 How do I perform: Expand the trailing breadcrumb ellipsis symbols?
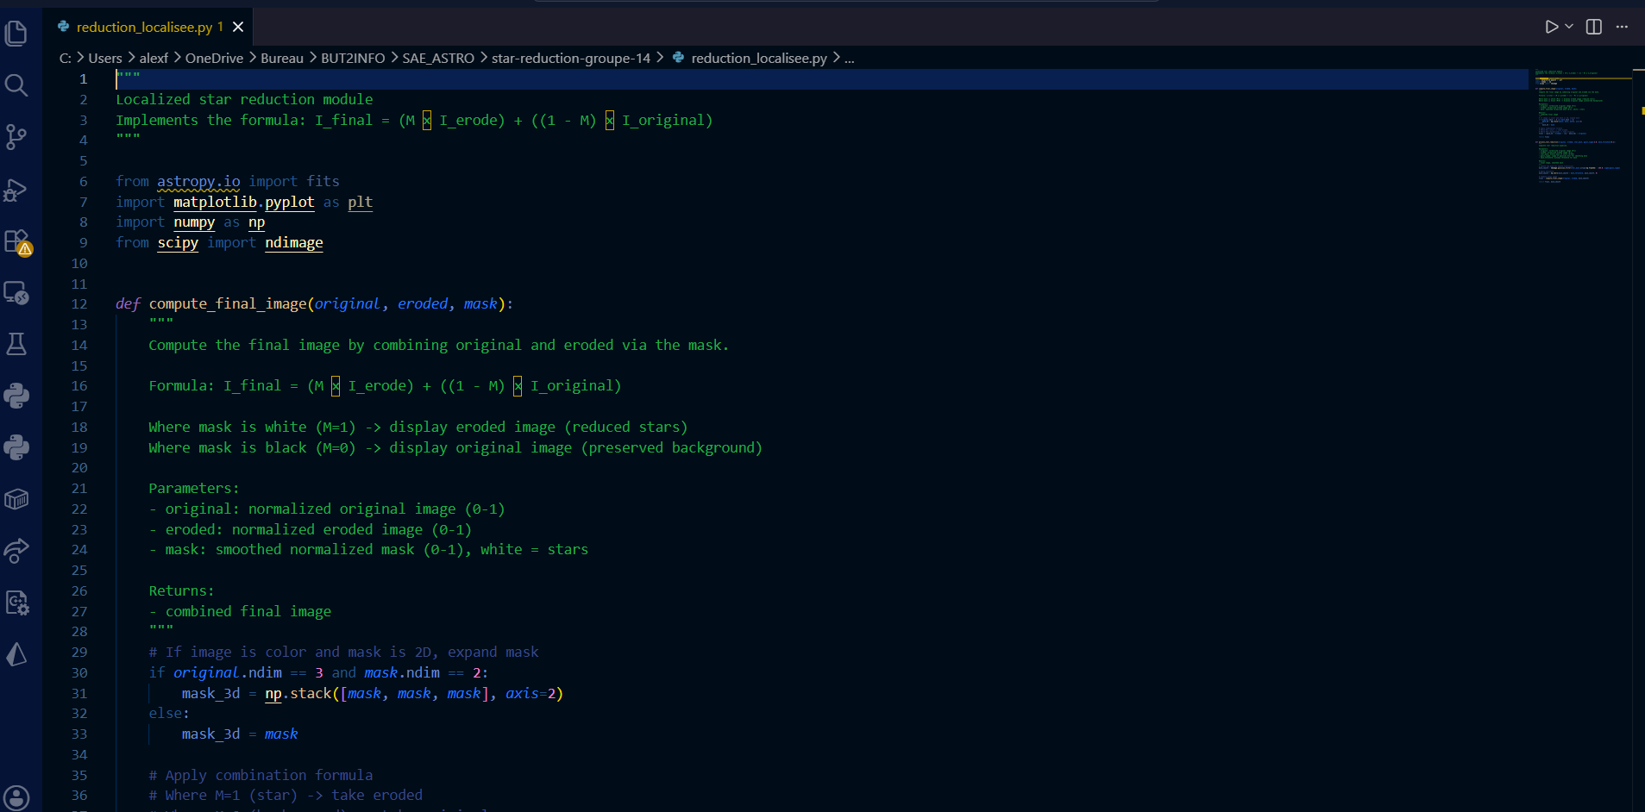pos(850,58)
